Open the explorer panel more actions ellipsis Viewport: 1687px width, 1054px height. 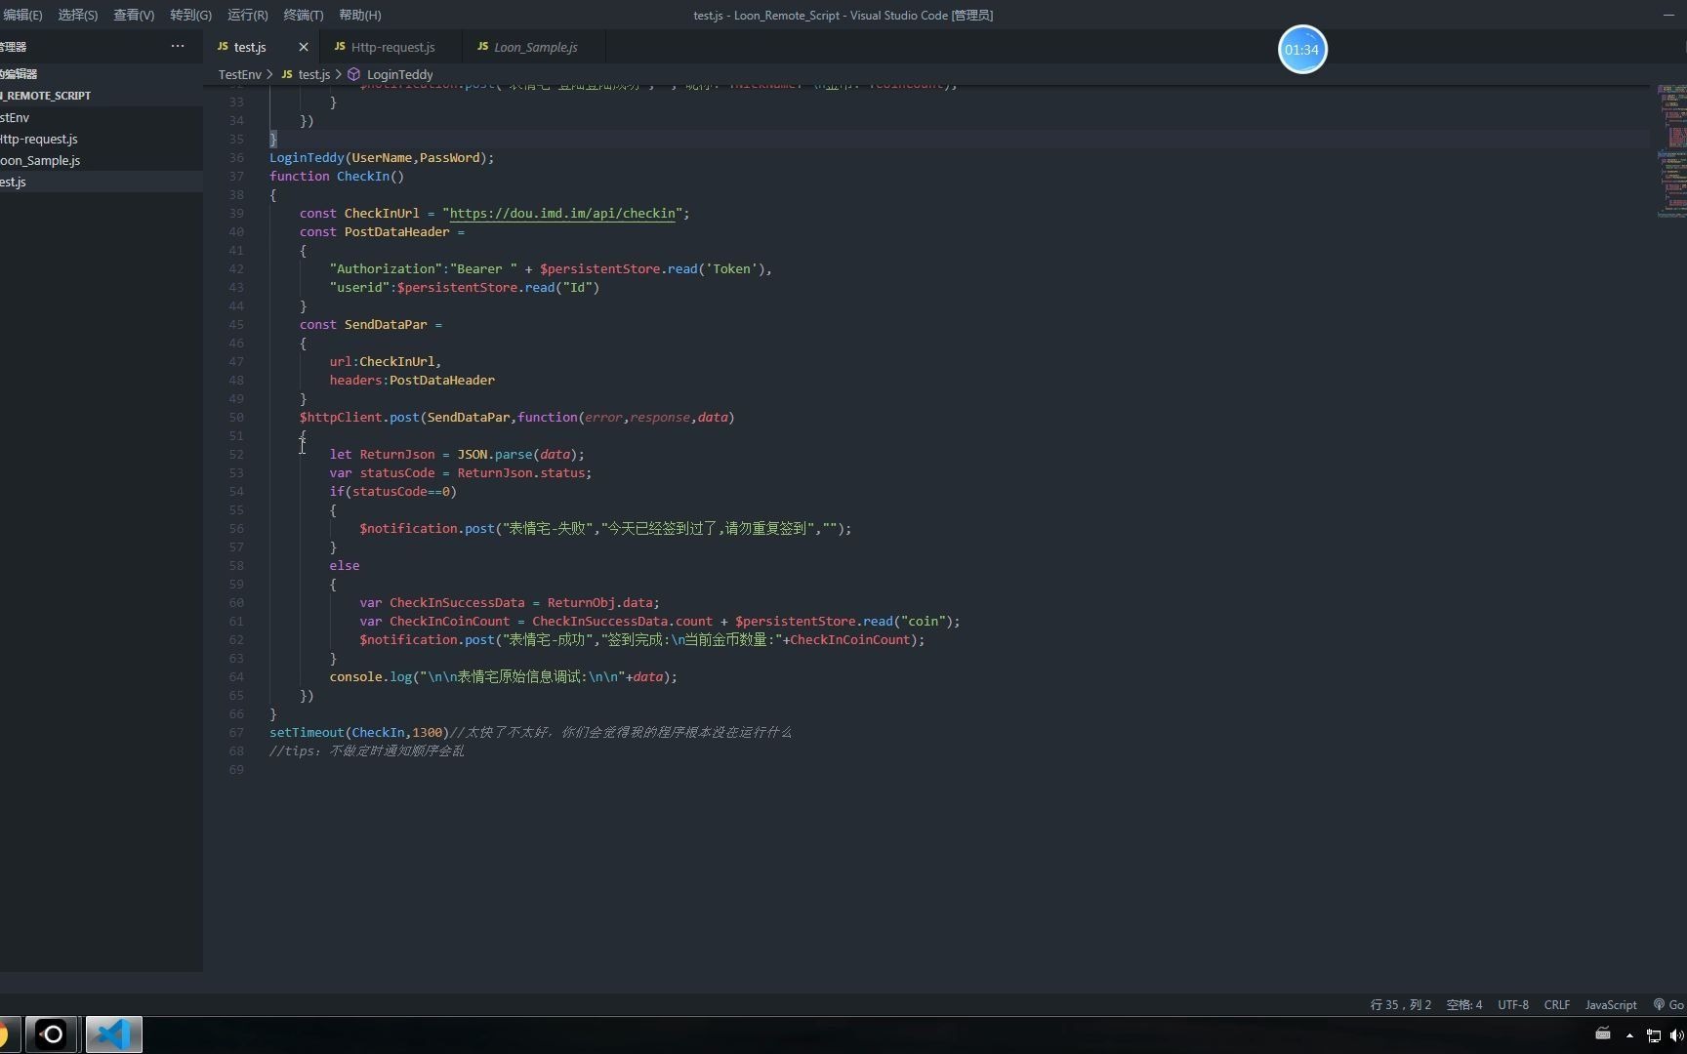tap(178, 46)
